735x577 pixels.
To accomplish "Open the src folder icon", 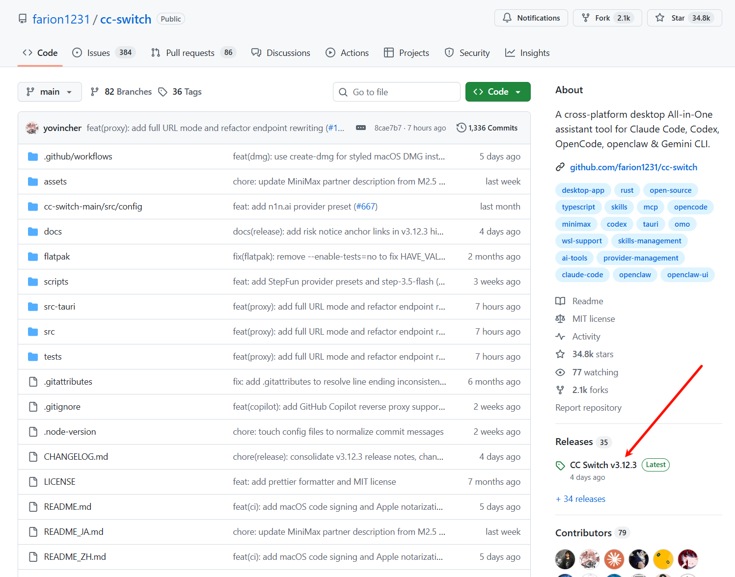I will 33,332.
